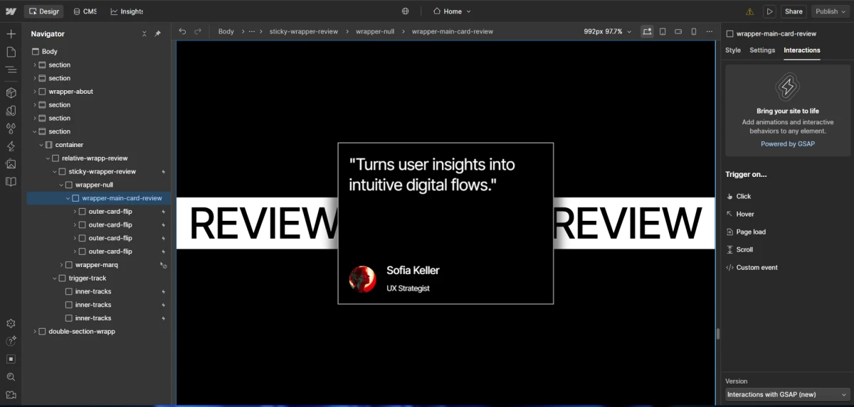The height and width of the screenshot is (407, 854).
Task: Open the Pages panel
Action: (x=11, y=52)
